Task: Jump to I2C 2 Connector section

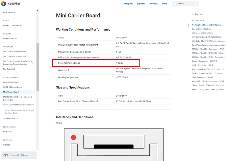Action: coord(202,65)
